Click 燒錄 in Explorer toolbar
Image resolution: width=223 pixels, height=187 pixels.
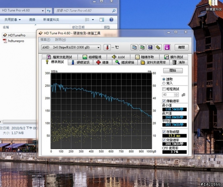coord(32,20)
